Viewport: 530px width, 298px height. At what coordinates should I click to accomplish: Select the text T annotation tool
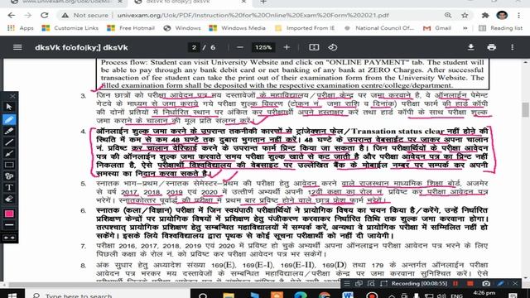point(9,188)
